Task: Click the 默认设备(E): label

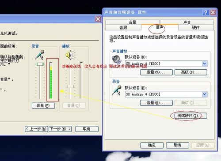Action: click(x=136, y=88)
